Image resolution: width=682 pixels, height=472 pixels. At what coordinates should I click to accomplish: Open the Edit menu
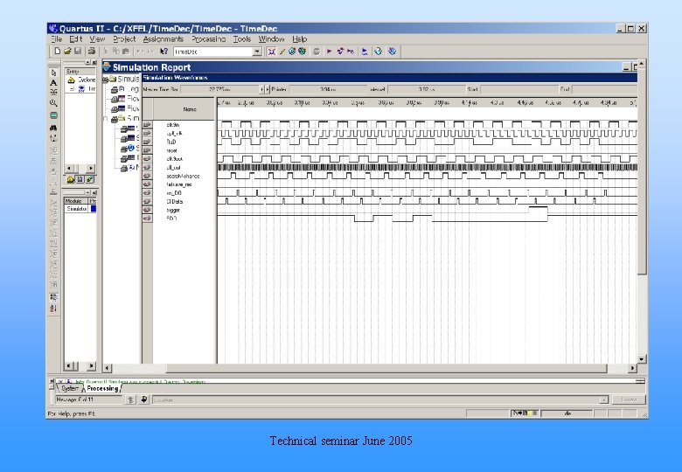pos(76,39)
